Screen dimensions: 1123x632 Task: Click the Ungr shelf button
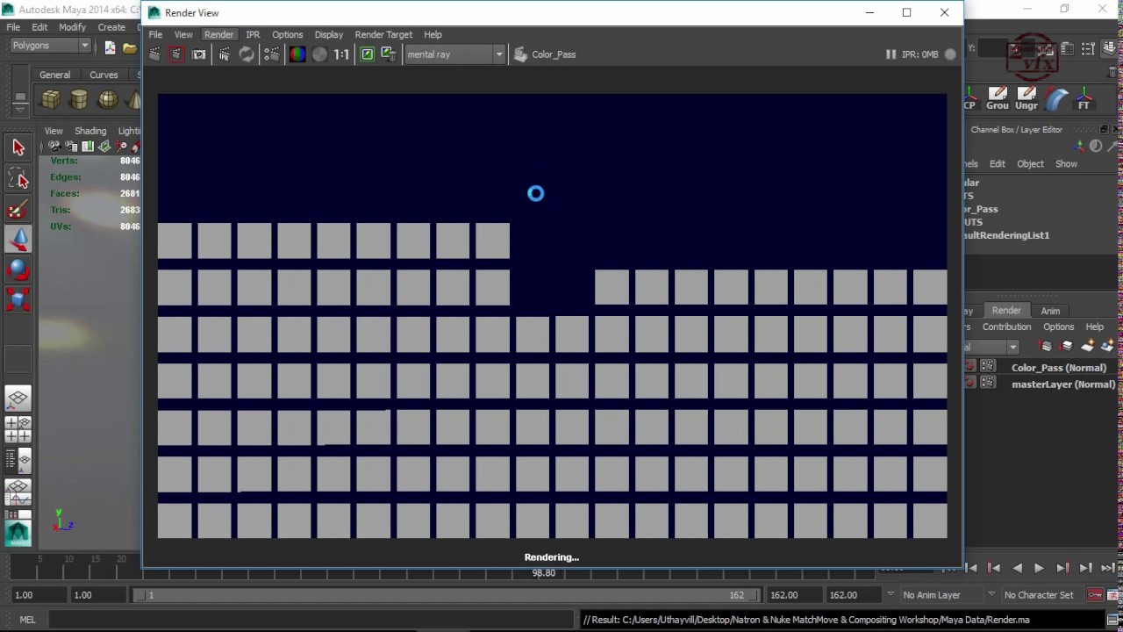(1026, 97)
